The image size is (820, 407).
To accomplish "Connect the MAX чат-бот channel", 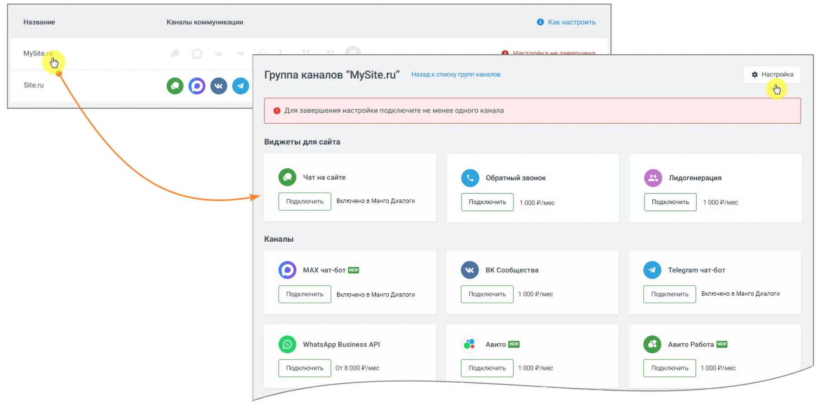I will pos(305,294).
